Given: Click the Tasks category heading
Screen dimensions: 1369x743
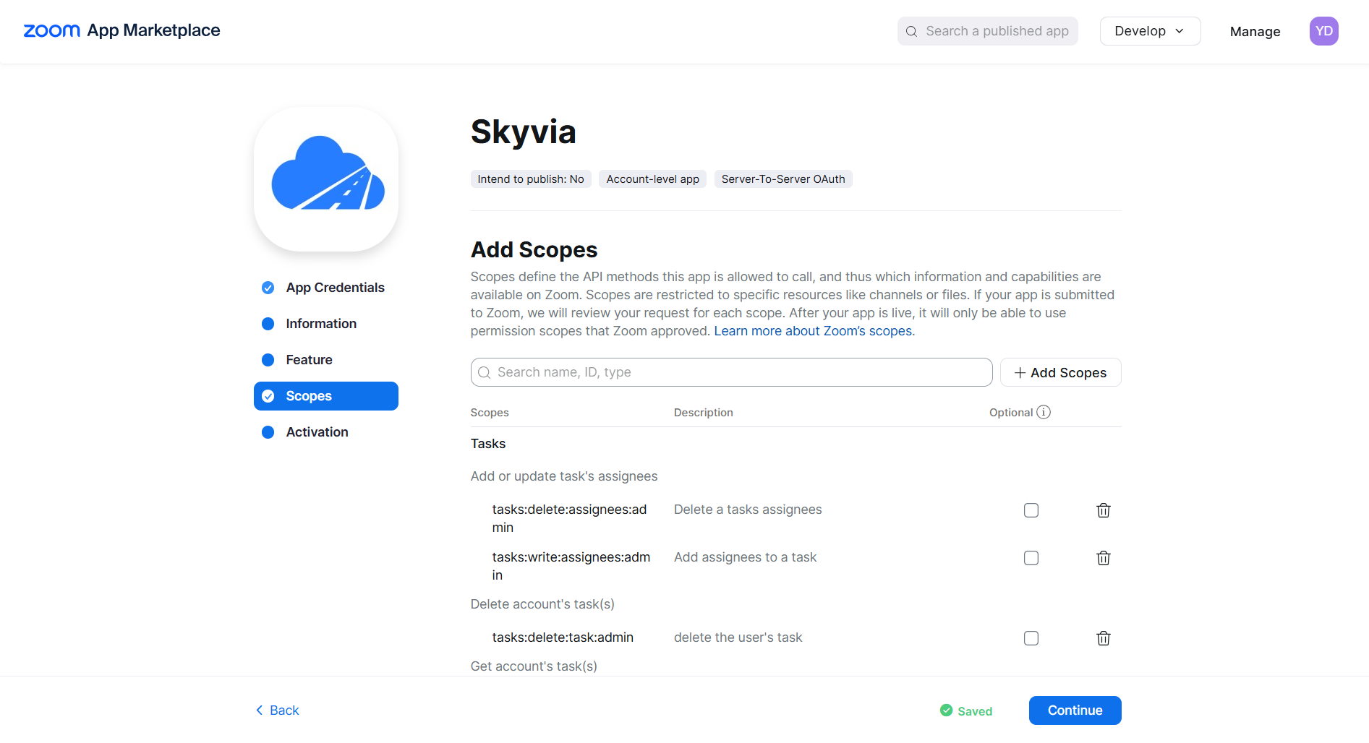Looking at the screenshot, I should (488, 444).
